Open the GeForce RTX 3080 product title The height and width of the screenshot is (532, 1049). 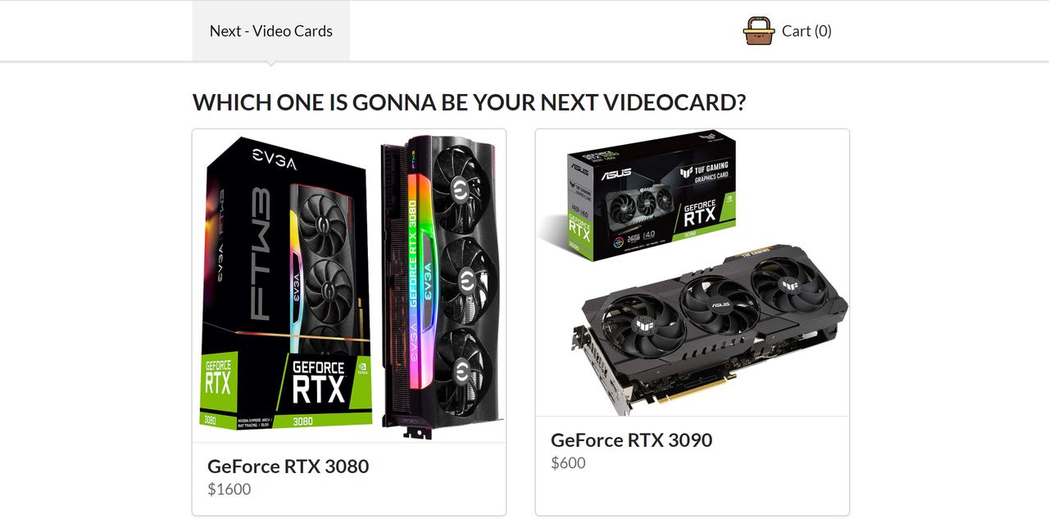pos(288,466)
